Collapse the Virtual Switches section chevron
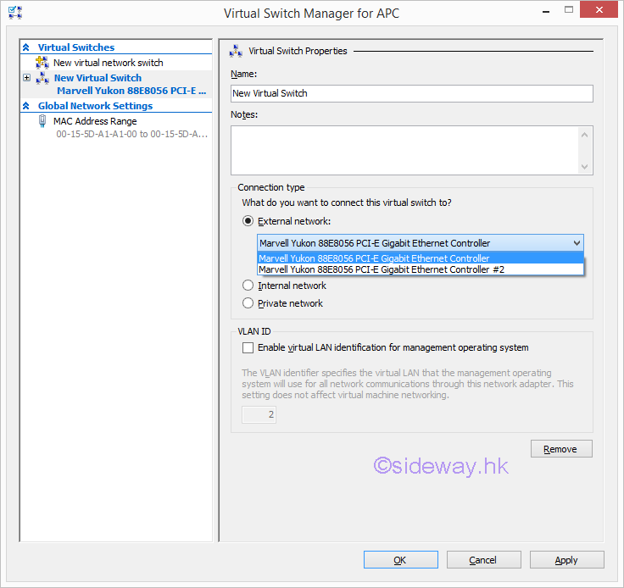This screenshot has height=588, width=624. click(26, 48)
